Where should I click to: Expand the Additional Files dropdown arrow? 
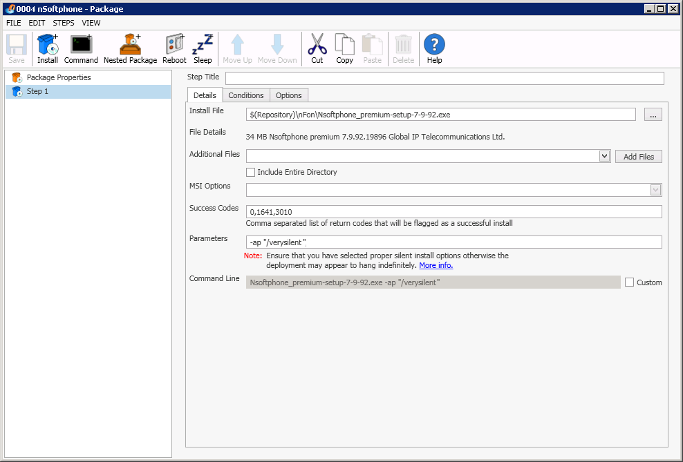pyautogui.click(x=604, y=156)
